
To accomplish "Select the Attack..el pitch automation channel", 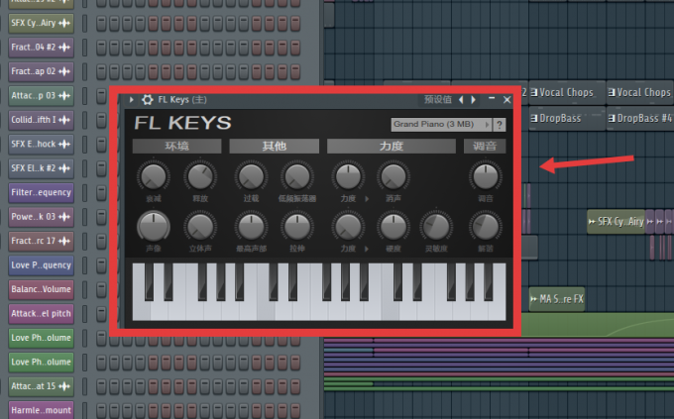I will [41, 313].
